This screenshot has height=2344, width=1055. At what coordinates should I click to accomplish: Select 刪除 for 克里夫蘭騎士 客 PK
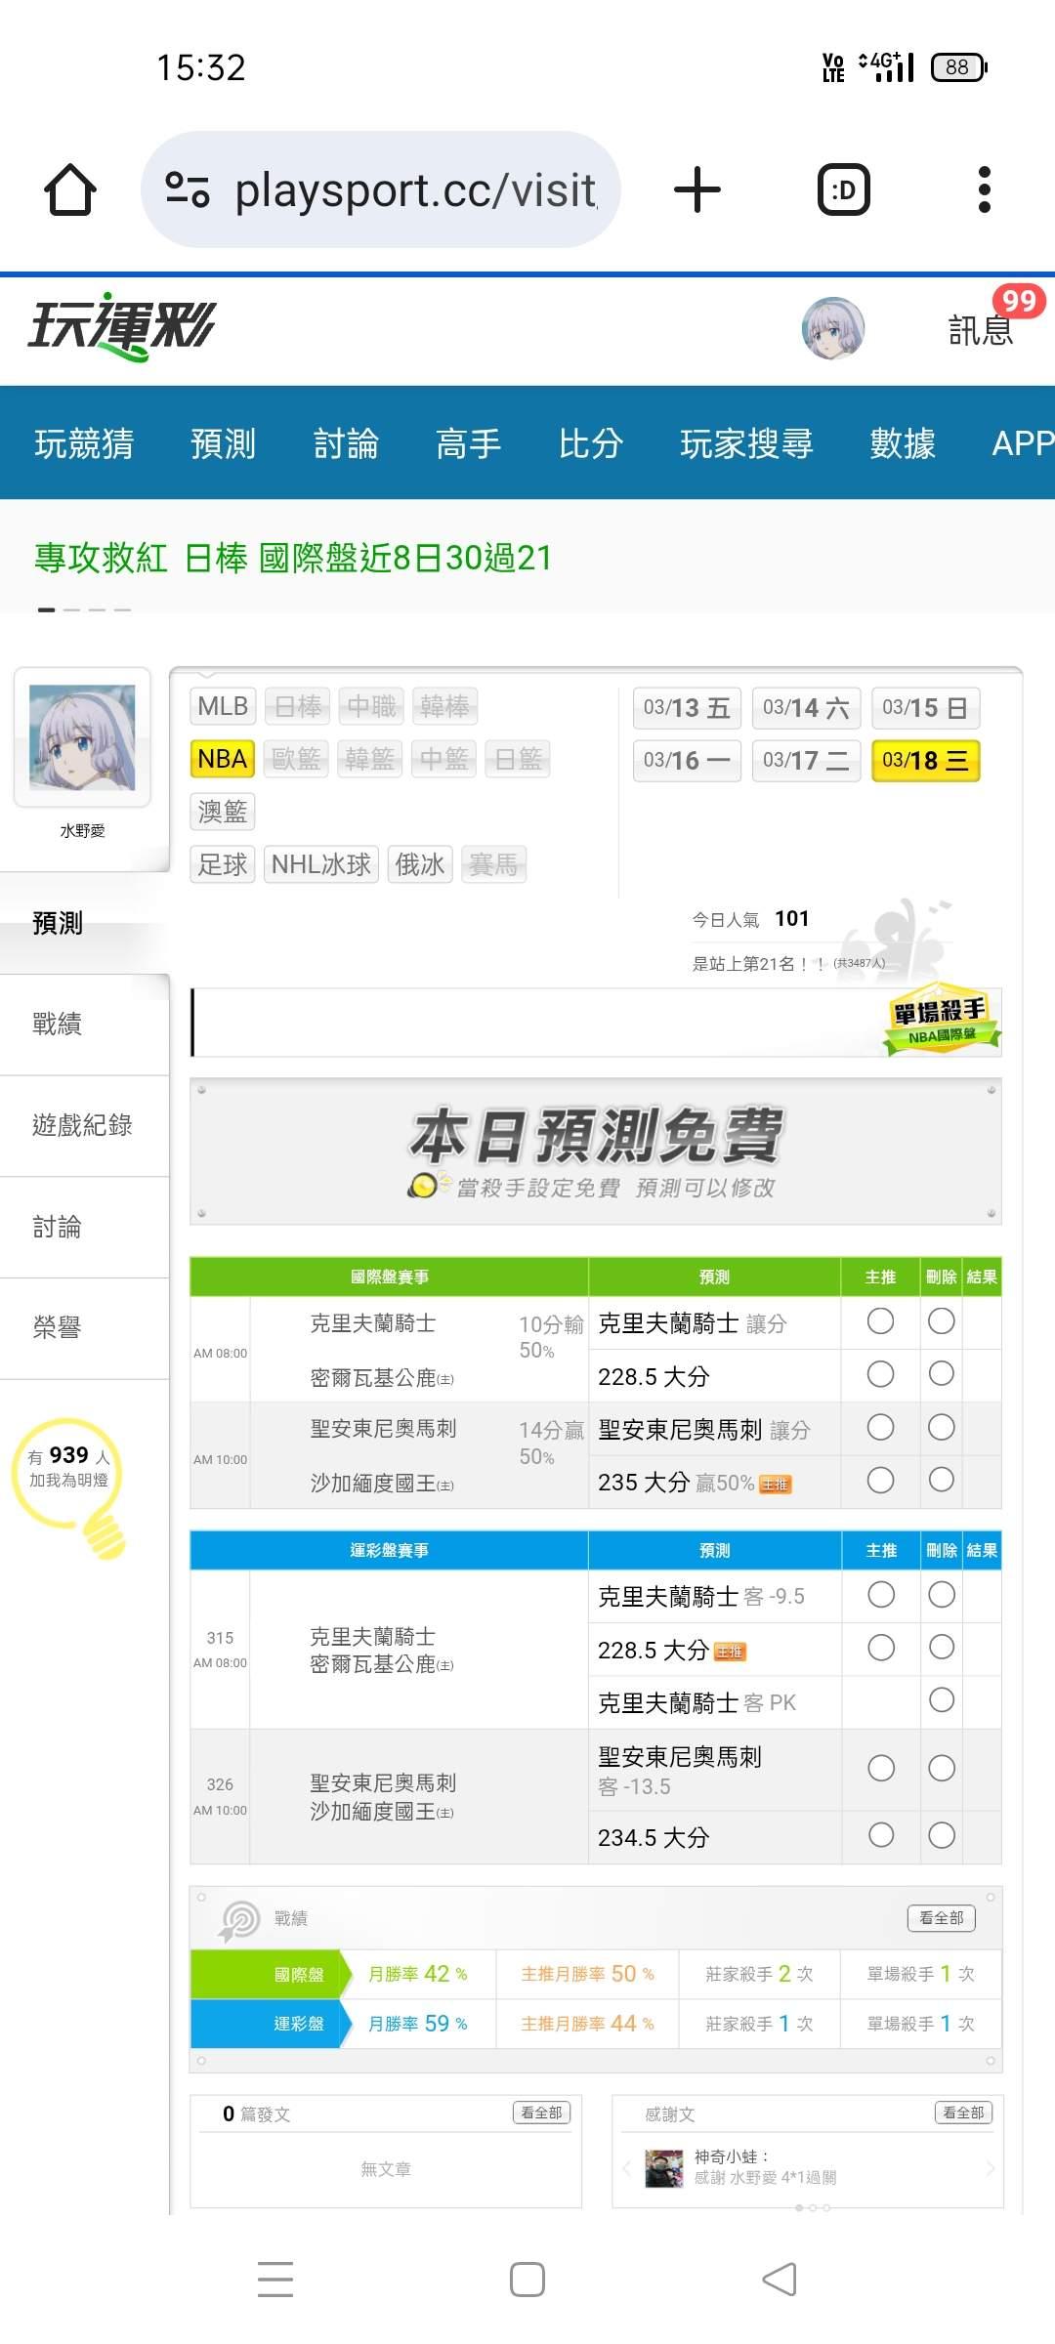[942, 1700]
